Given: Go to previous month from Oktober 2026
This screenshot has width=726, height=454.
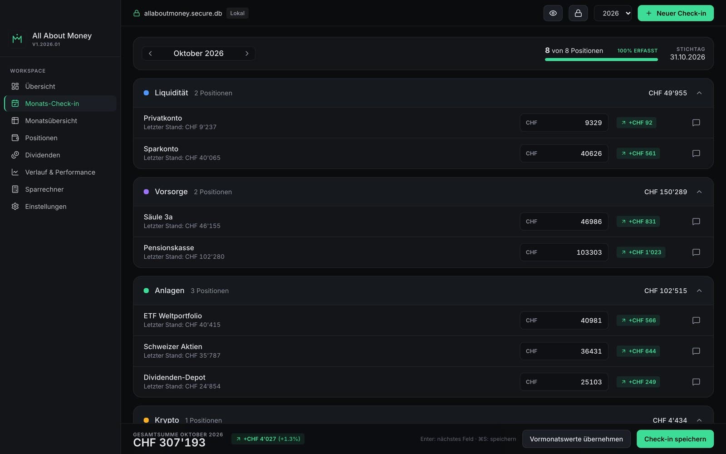Looking at the screenshot, I should (x=150, y=54).
